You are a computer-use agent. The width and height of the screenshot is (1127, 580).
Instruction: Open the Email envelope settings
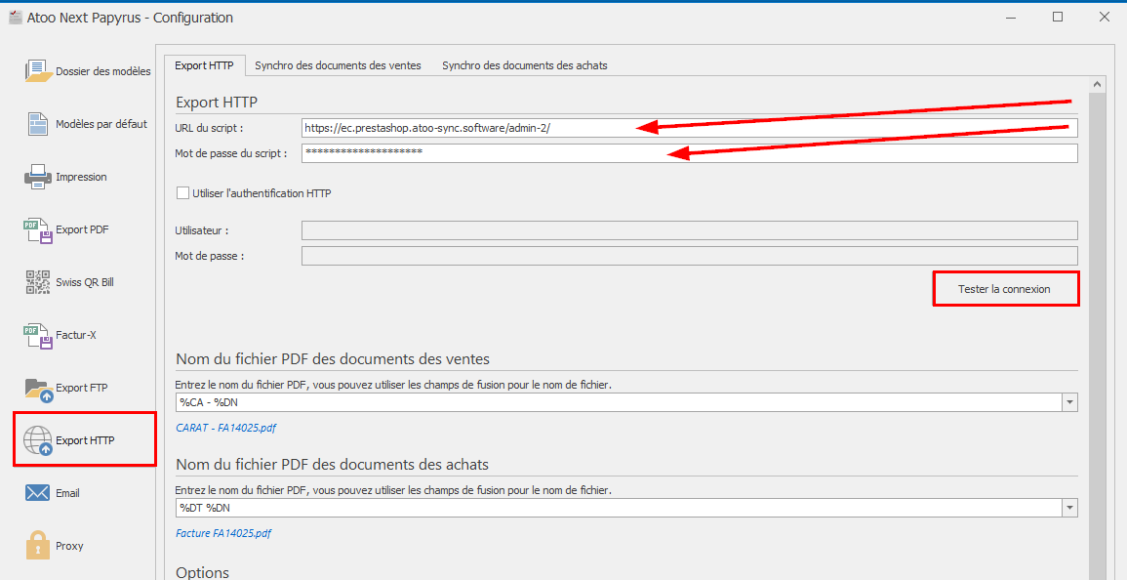point(38,493)
